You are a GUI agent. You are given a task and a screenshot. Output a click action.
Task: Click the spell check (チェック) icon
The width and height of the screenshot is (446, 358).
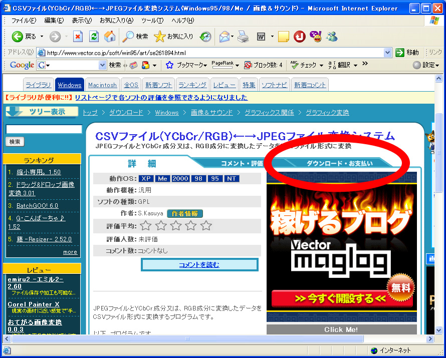[x=294, y=65]
